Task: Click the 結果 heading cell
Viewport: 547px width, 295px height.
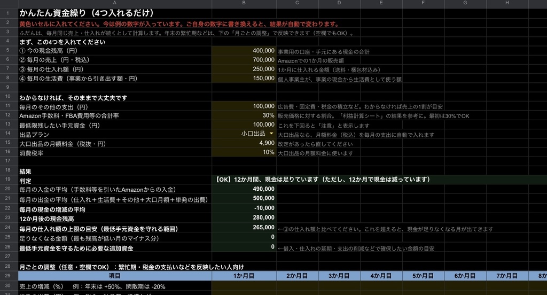Action: pyautogui.click(x=115, y=172)
